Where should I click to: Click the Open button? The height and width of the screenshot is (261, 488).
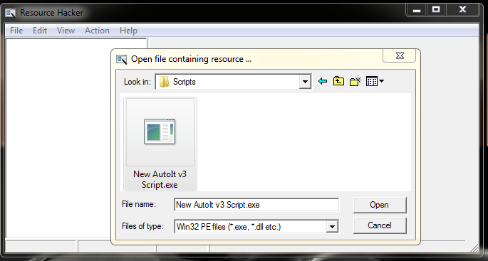(380, 205)
